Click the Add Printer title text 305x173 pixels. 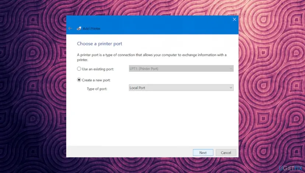(x=91, y=29)
